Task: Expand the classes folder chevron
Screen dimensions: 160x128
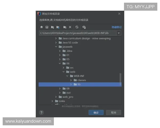Action: coord(71,80)
